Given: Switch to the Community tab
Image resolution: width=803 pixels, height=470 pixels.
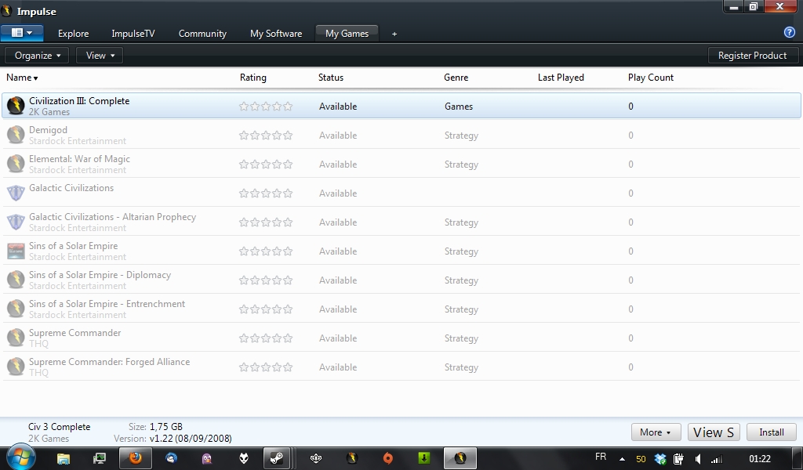Looking at the screenshot, I should [x=202, y=33].
